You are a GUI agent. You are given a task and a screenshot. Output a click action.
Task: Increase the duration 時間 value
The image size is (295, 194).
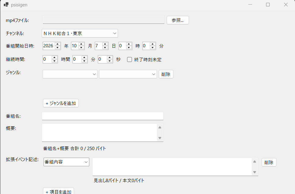pyautogui.click(x=55, y=57)
